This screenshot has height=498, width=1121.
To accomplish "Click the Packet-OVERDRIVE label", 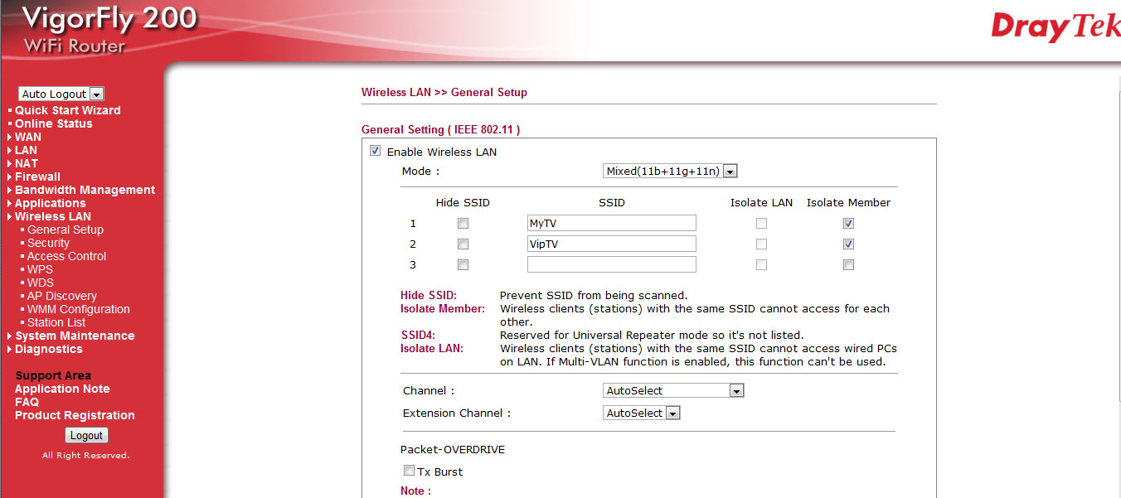I will tap(453, 449).
